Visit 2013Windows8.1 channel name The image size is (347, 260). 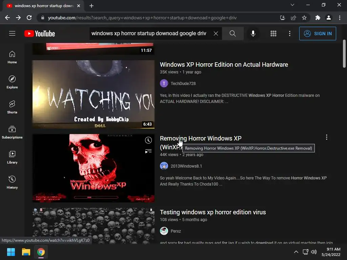[186, 166]
